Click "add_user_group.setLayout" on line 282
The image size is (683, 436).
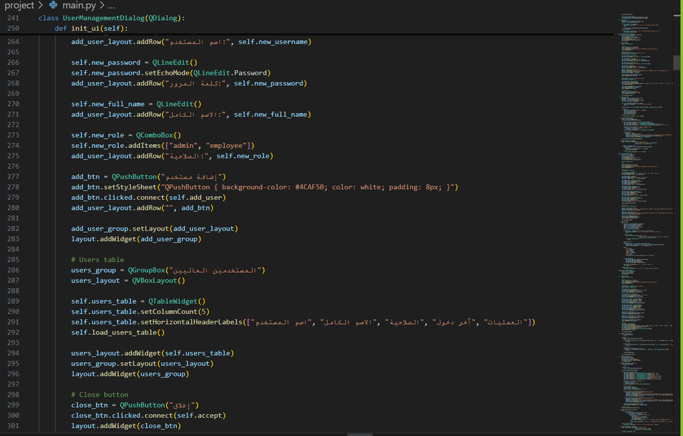click(120, 229)
